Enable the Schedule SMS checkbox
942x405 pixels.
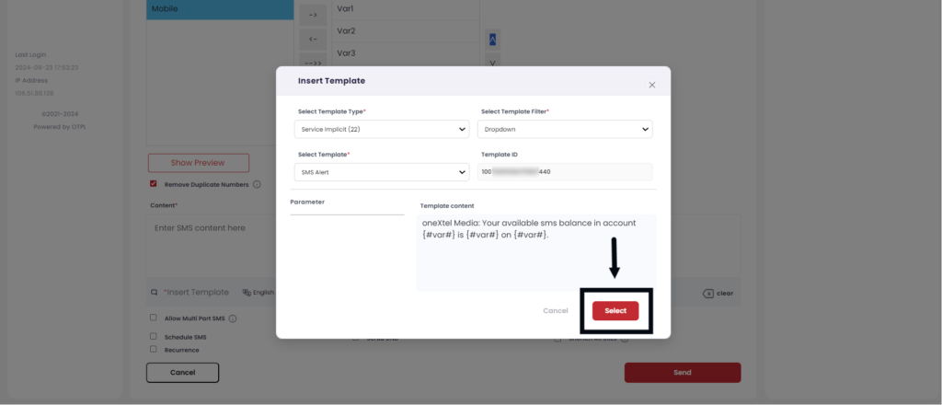click(x=154, y=337)
